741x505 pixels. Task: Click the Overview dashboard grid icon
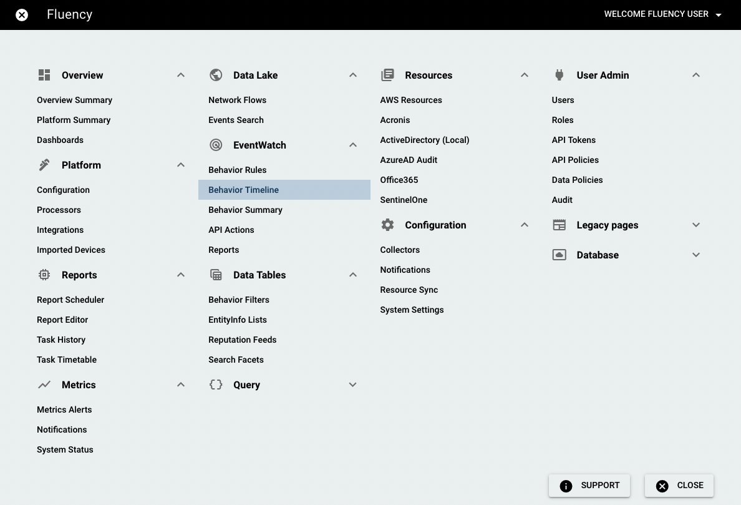coord(44,75)
